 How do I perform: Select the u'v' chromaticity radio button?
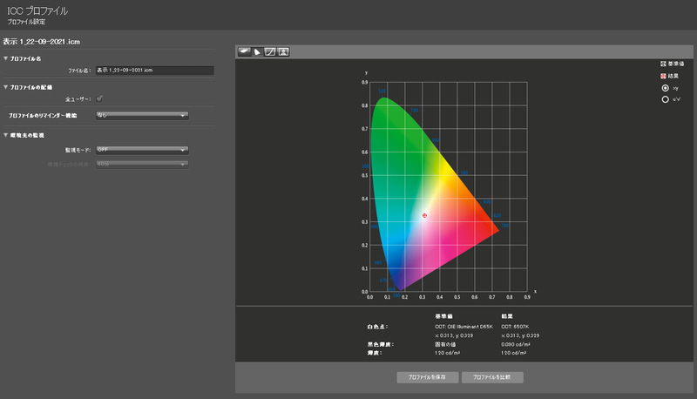(665, 99)
